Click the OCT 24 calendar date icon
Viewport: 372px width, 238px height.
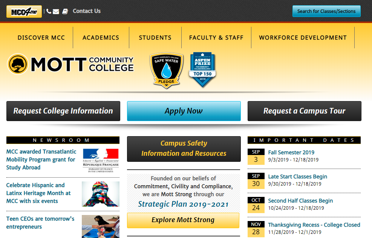(256, 205)
